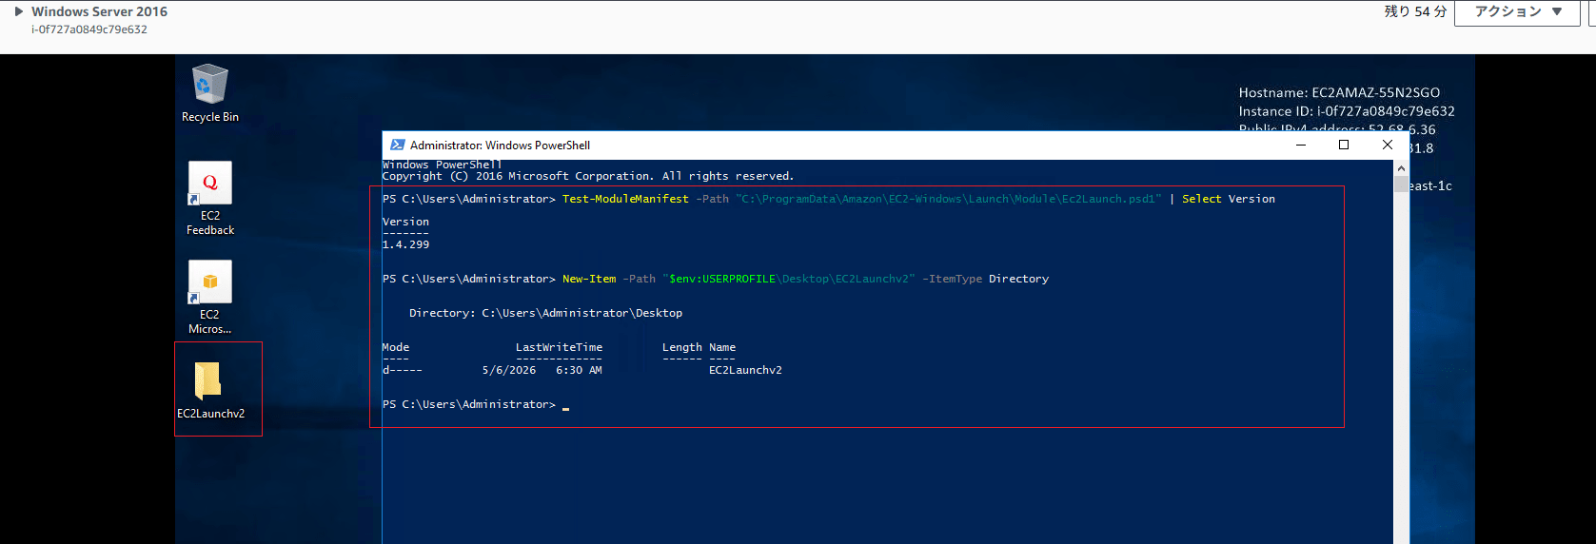Click the version value 1.4.299
The height and width of the screenshot is (544, 1596).
[x=405, y=244]
